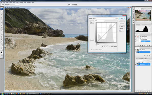Toggle dialog control for Default Actions
The image size is (152, 95).
click(x=137, y=36)
